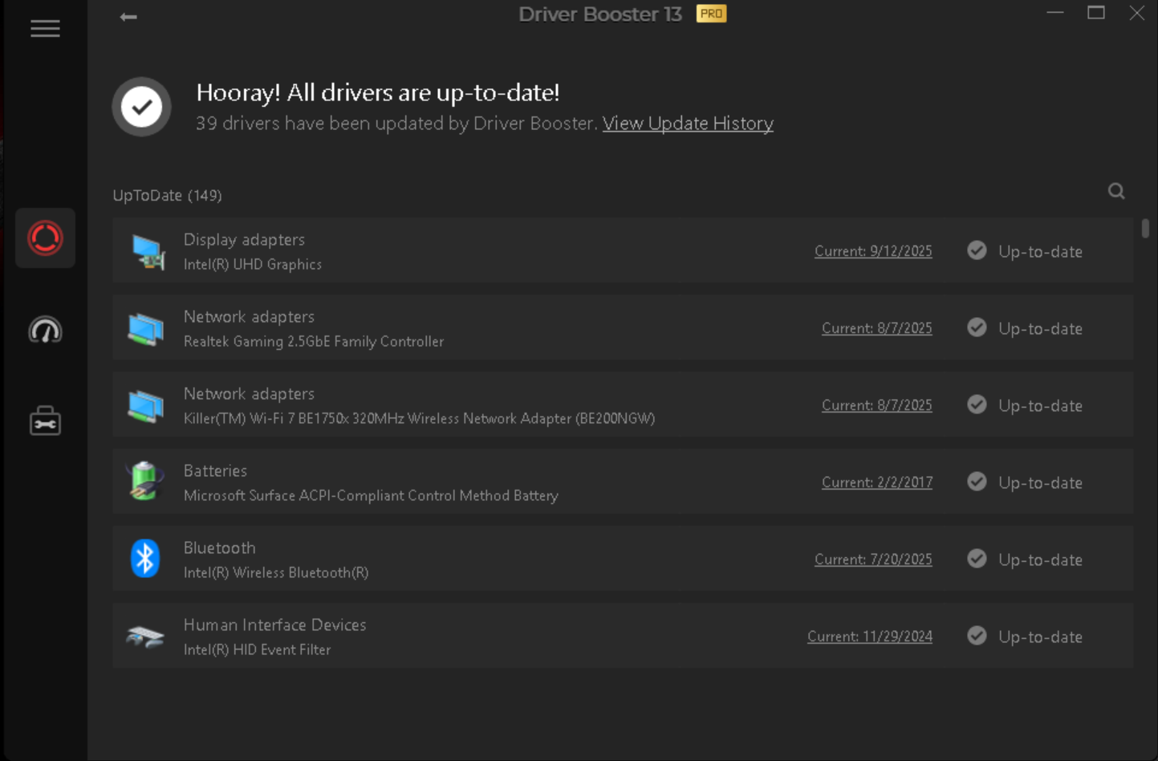Click the checkmark on the Killer Wi-Fi row
Screen dimensions: 1158x761
tap(977, 405)
